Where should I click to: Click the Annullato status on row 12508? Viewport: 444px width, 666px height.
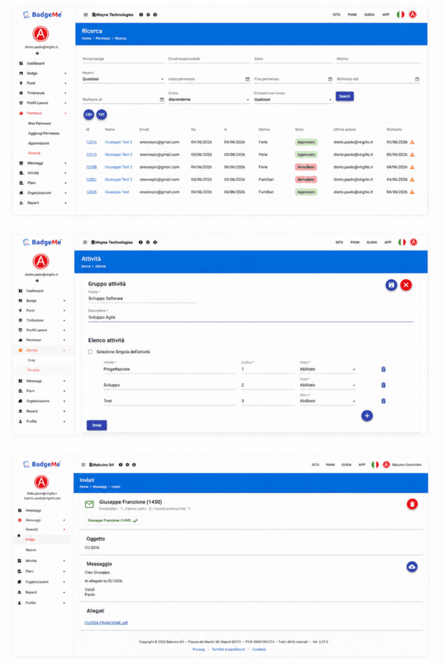[x=306, y=167]
